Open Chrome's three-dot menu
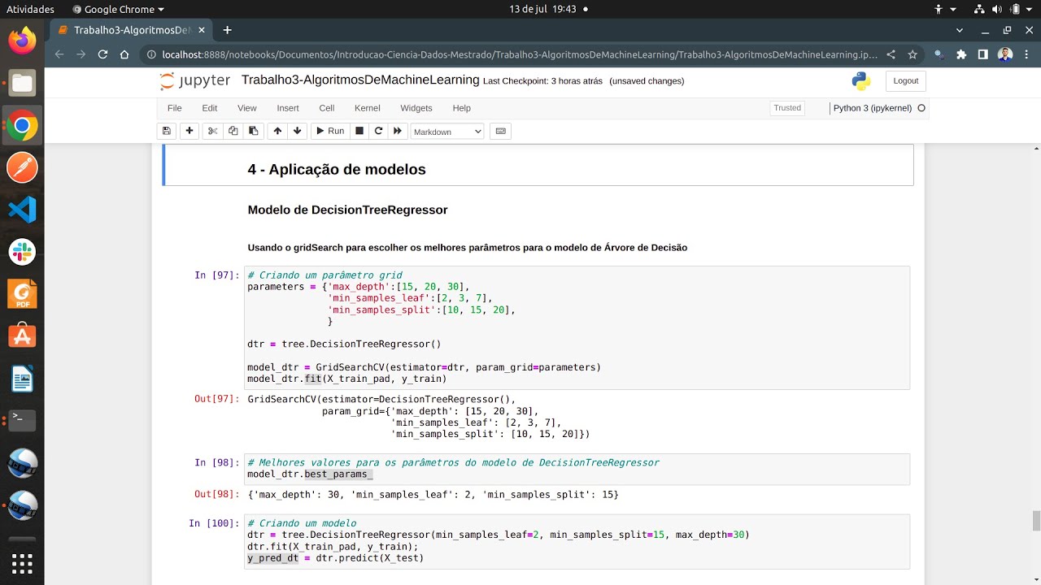1041x585 pixels. point(1027,54)
